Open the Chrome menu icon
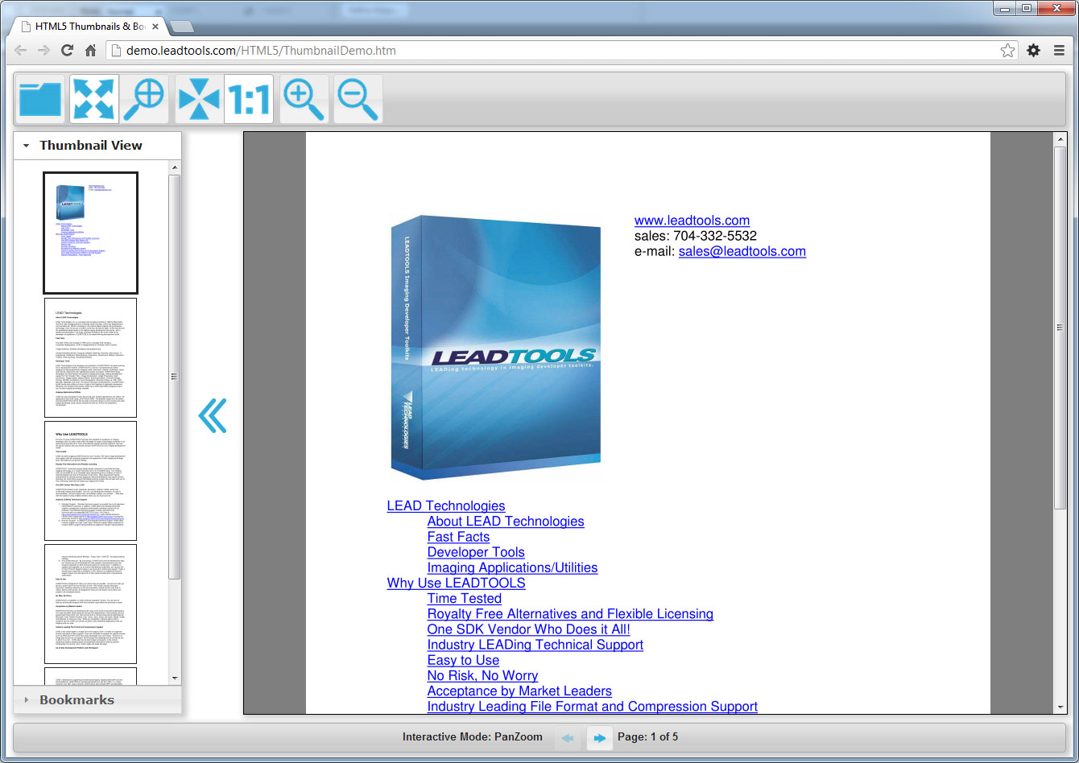This screenshot has width=1079, height=763. pyautogui.click(x=1060, y=51)
